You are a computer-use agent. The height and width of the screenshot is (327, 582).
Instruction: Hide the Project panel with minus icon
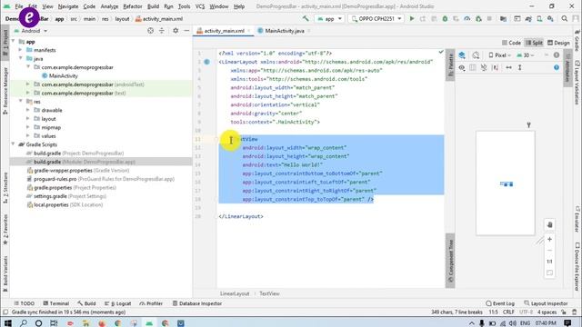tap(186, 31)
